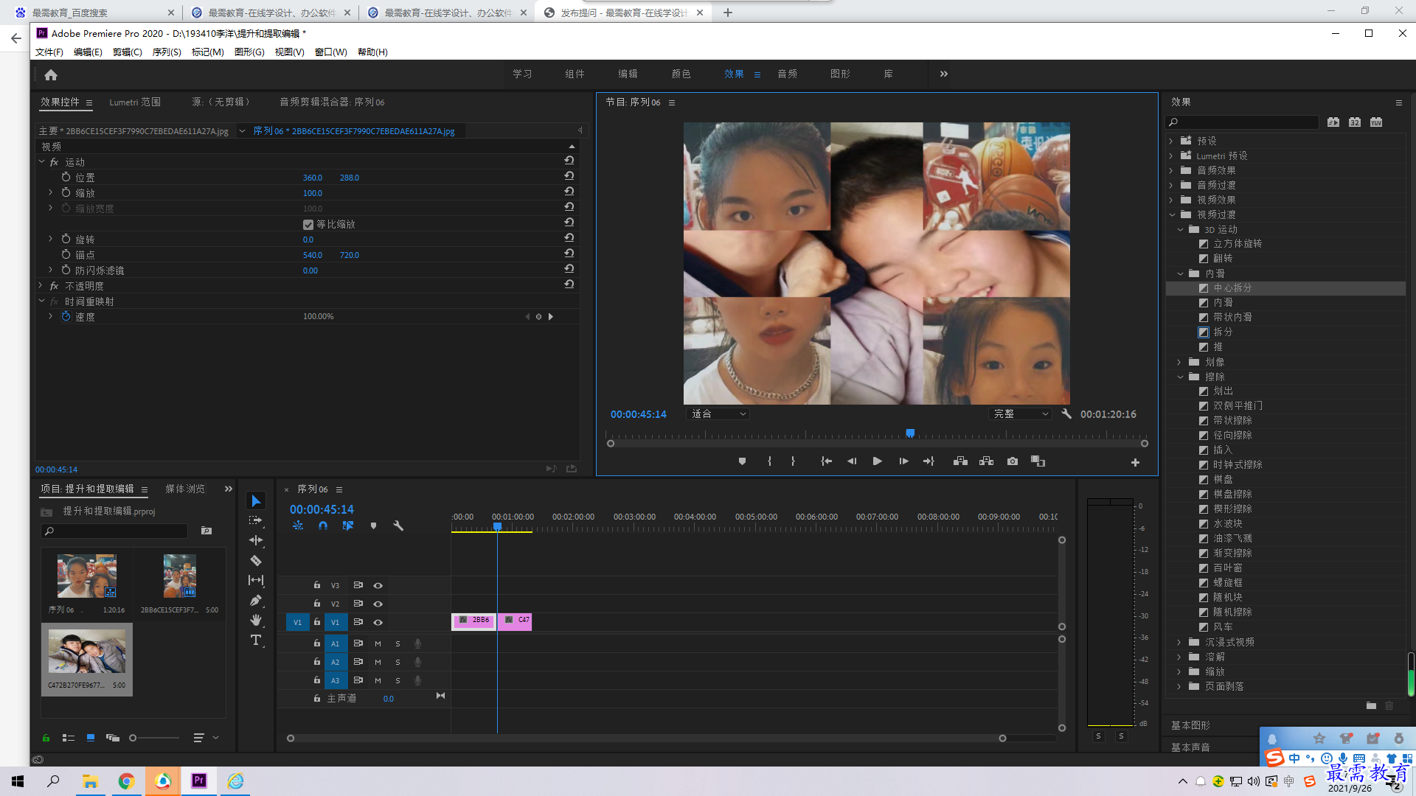Screen dimensions: 1416x796
Task: Select the Track Select Forward tool
Action: pyautogui.click(x=256, y=520)
